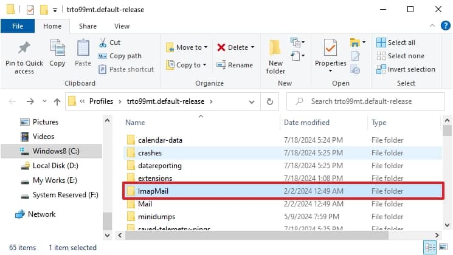Screen dimensions: 453x255
Task: Click the New folder icon in title bar
Action: (x=44, y=10)
